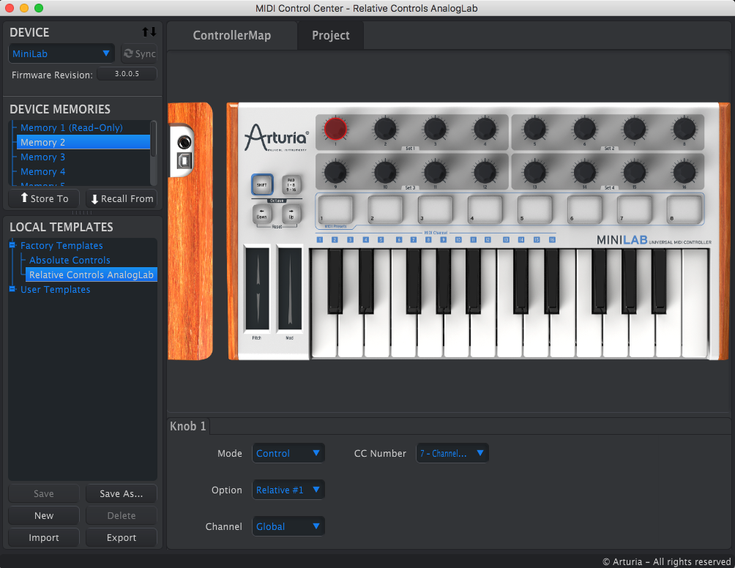Click the Export button

pos(122,537)
